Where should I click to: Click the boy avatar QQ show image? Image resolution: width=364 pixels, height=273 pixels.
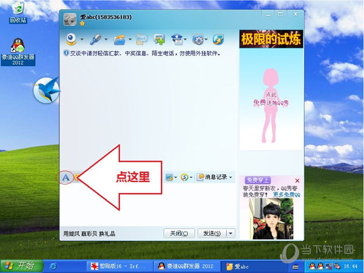click(x=271, y=218)
